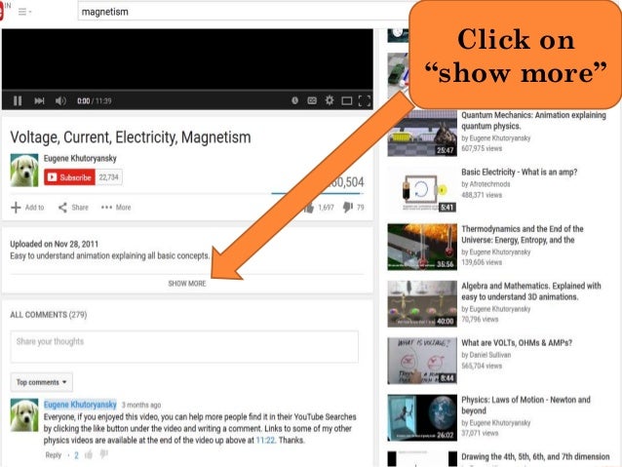Click the 607,975 views text

[x=482, y=148]
